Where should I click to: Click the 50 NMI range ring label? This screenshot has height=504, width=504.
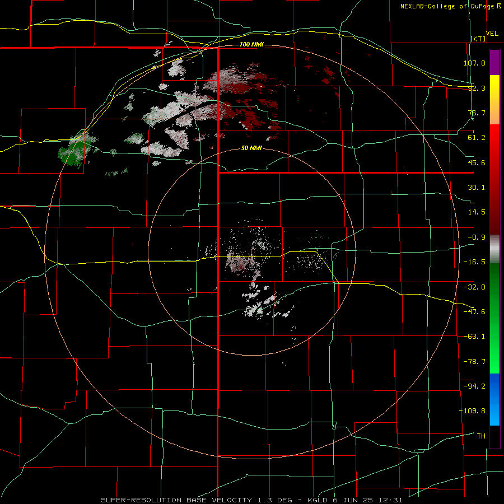click(251, 148)
